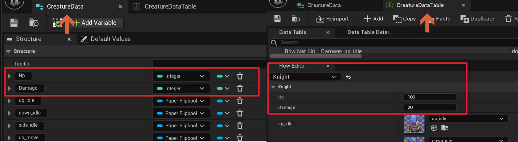Select the Row Editor tab
The height and width of the screenshot is (142, 518).
[292, 66]
